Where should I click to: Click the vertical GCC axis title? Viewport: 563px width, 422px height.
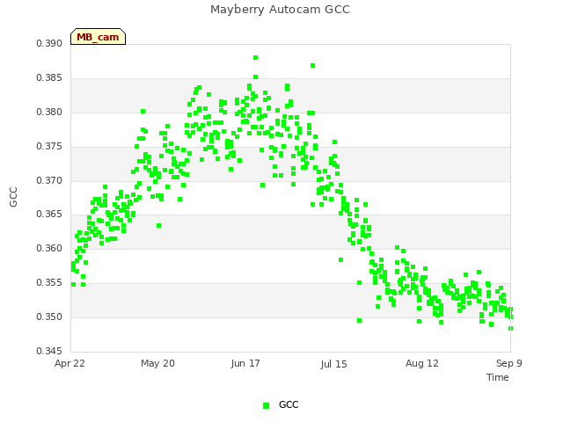(13, 197)
